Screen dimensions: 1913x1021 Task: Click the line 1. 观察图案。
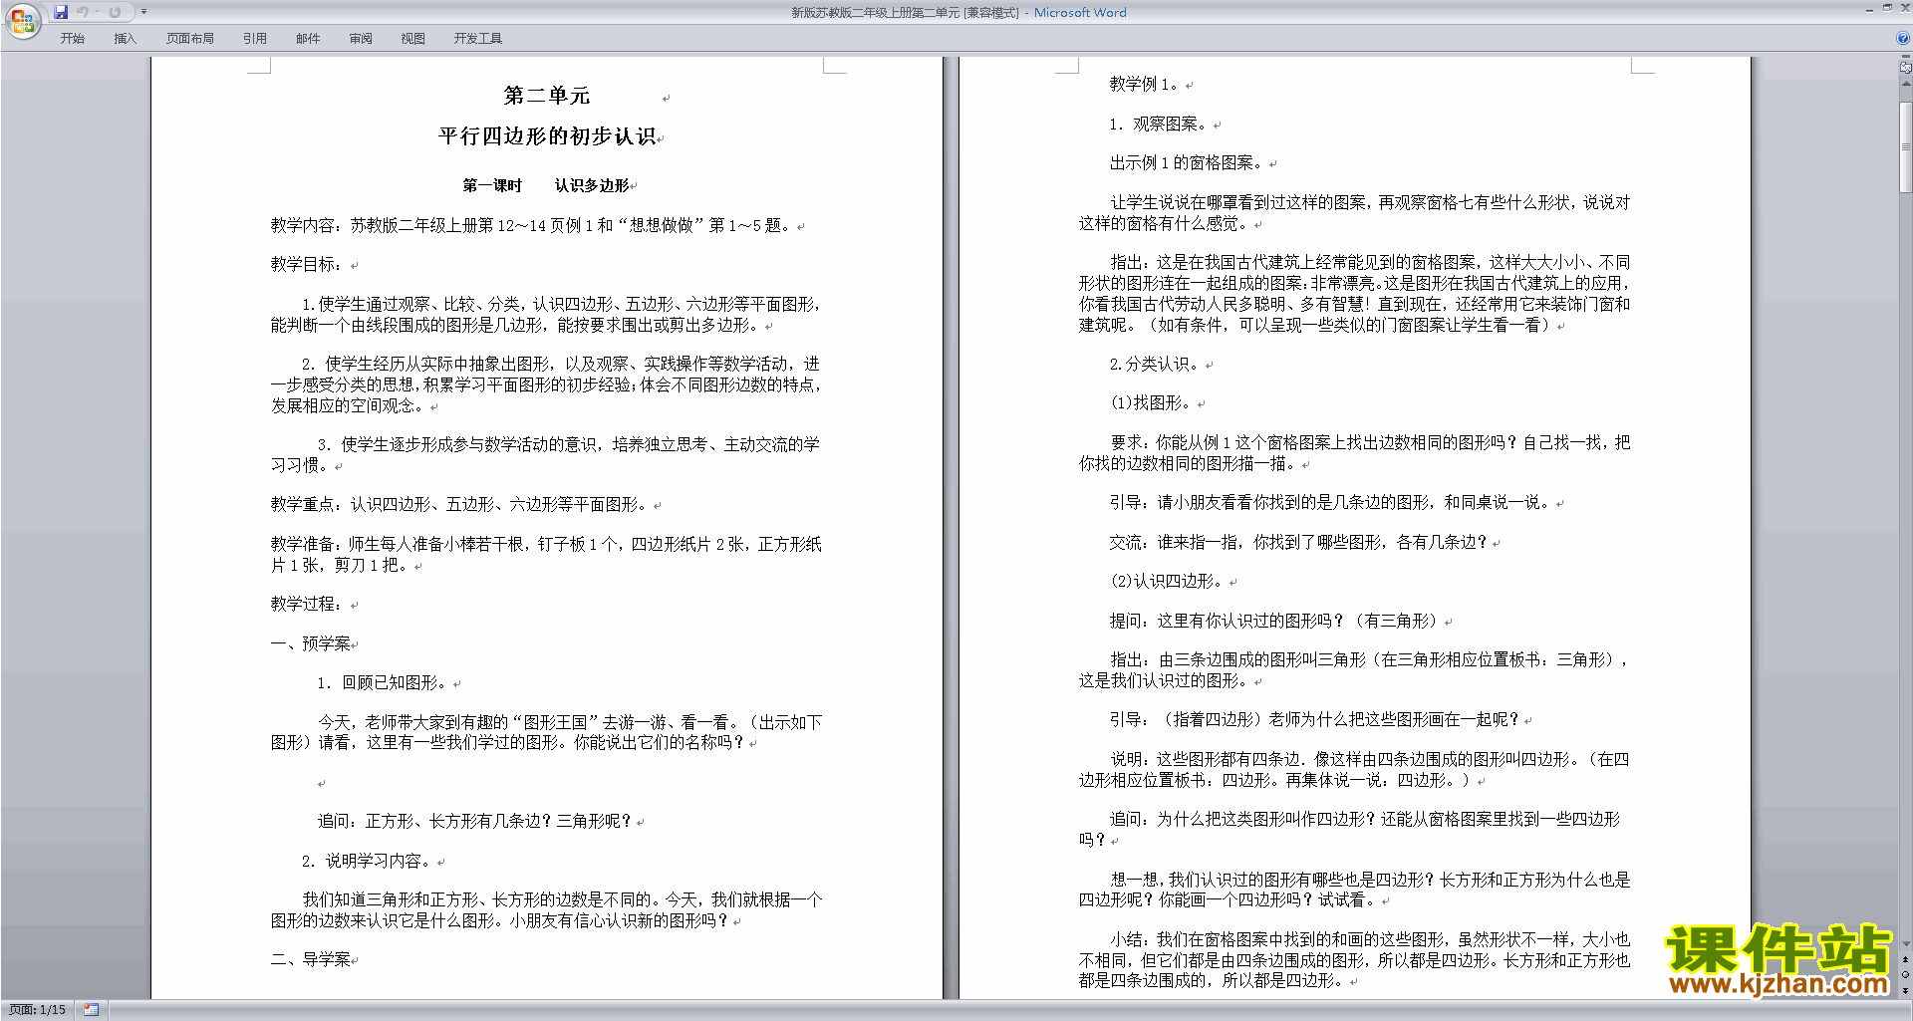pos(1161,125)
